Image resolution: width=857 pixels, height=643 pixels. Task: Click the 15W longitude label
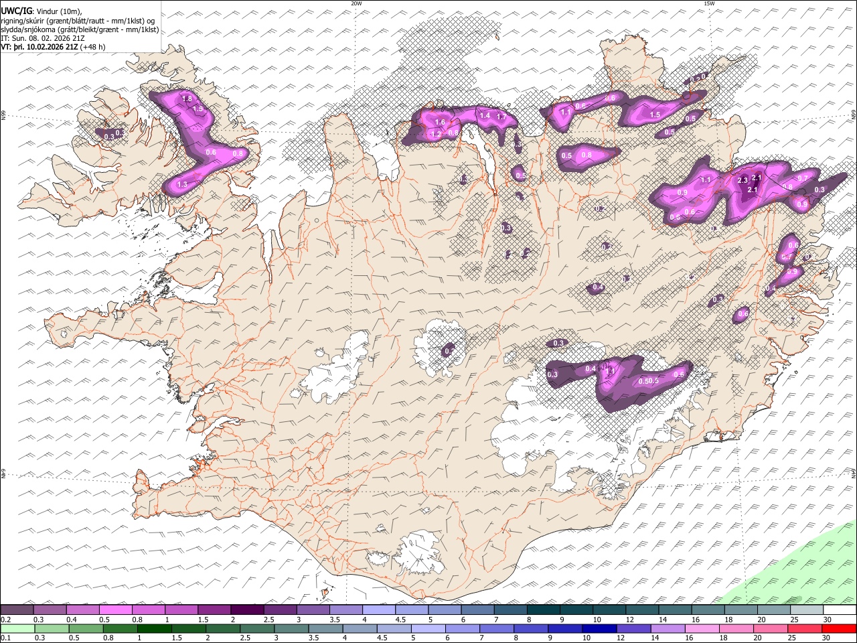(709, 3)
